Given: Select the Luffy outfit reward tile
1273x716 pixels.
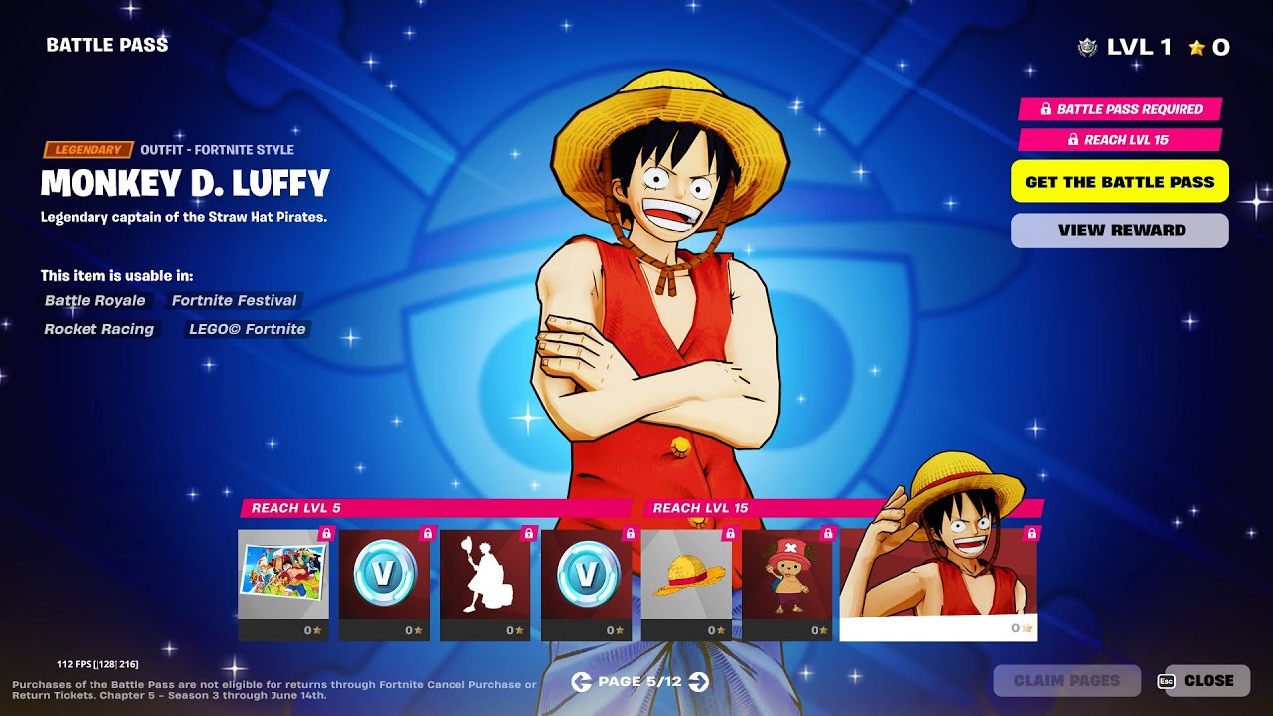Looking at the screenshot, I should [939, 585].
